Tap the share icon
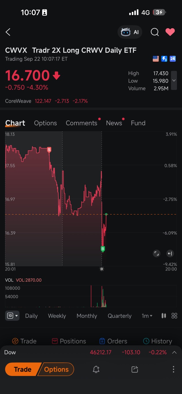Viewport: 182px width, 394px height. click(135, 369)
